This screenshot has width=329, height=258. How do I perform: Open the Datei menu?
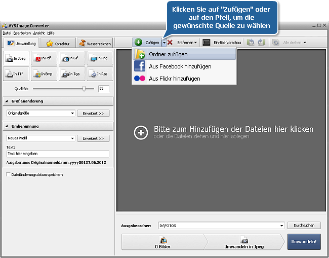(7, 33)
